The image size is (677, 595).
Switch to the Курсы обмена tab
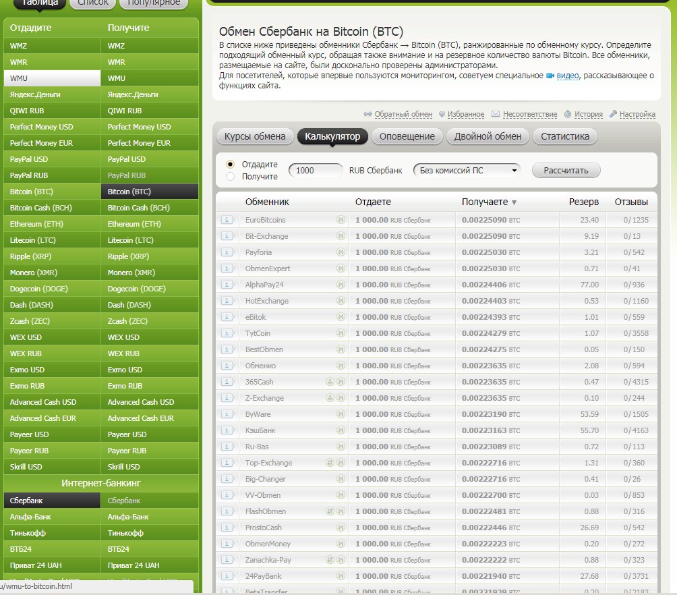click(255, 136)
